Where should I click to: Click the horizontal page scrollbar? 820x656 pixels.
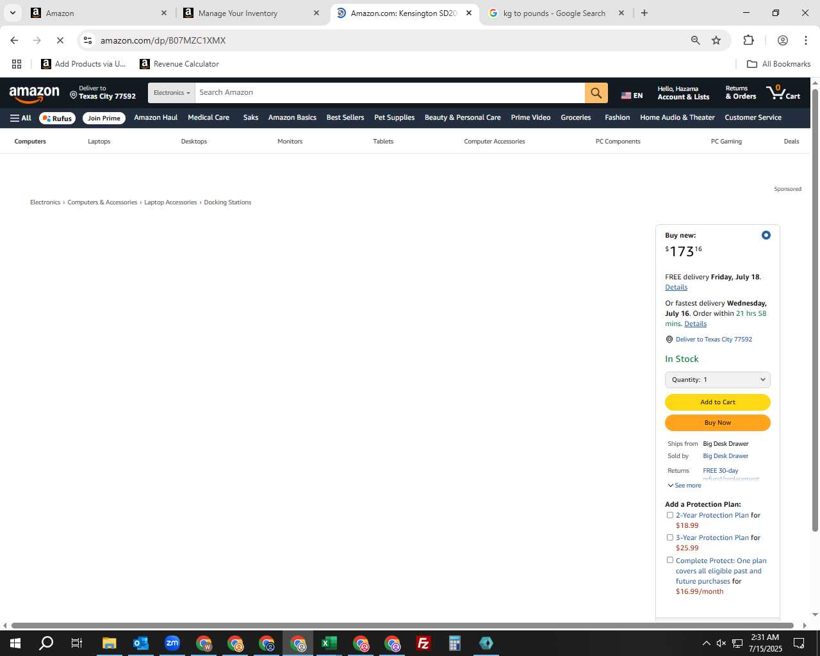pos(402,625)
